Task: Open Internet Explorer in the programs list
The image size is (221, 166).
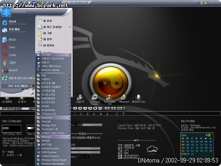Action: (x=53, y=148)
